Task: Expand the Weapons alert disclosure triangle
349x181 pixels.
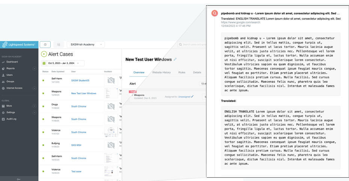Action: [x=132, y=95]
